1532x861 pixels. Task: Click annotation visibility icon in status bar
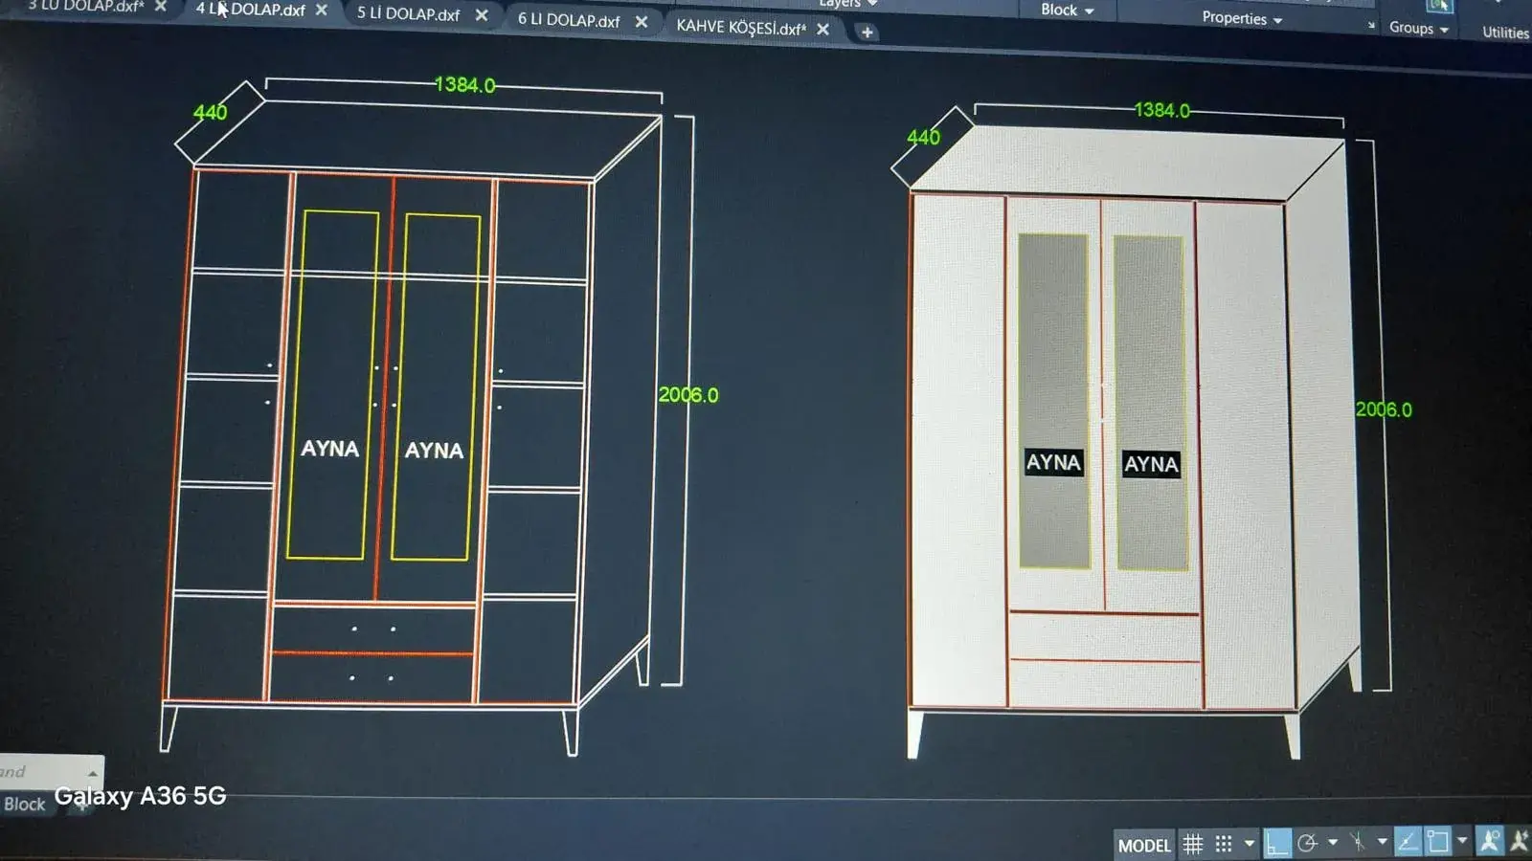click(x=1490, y=841)
